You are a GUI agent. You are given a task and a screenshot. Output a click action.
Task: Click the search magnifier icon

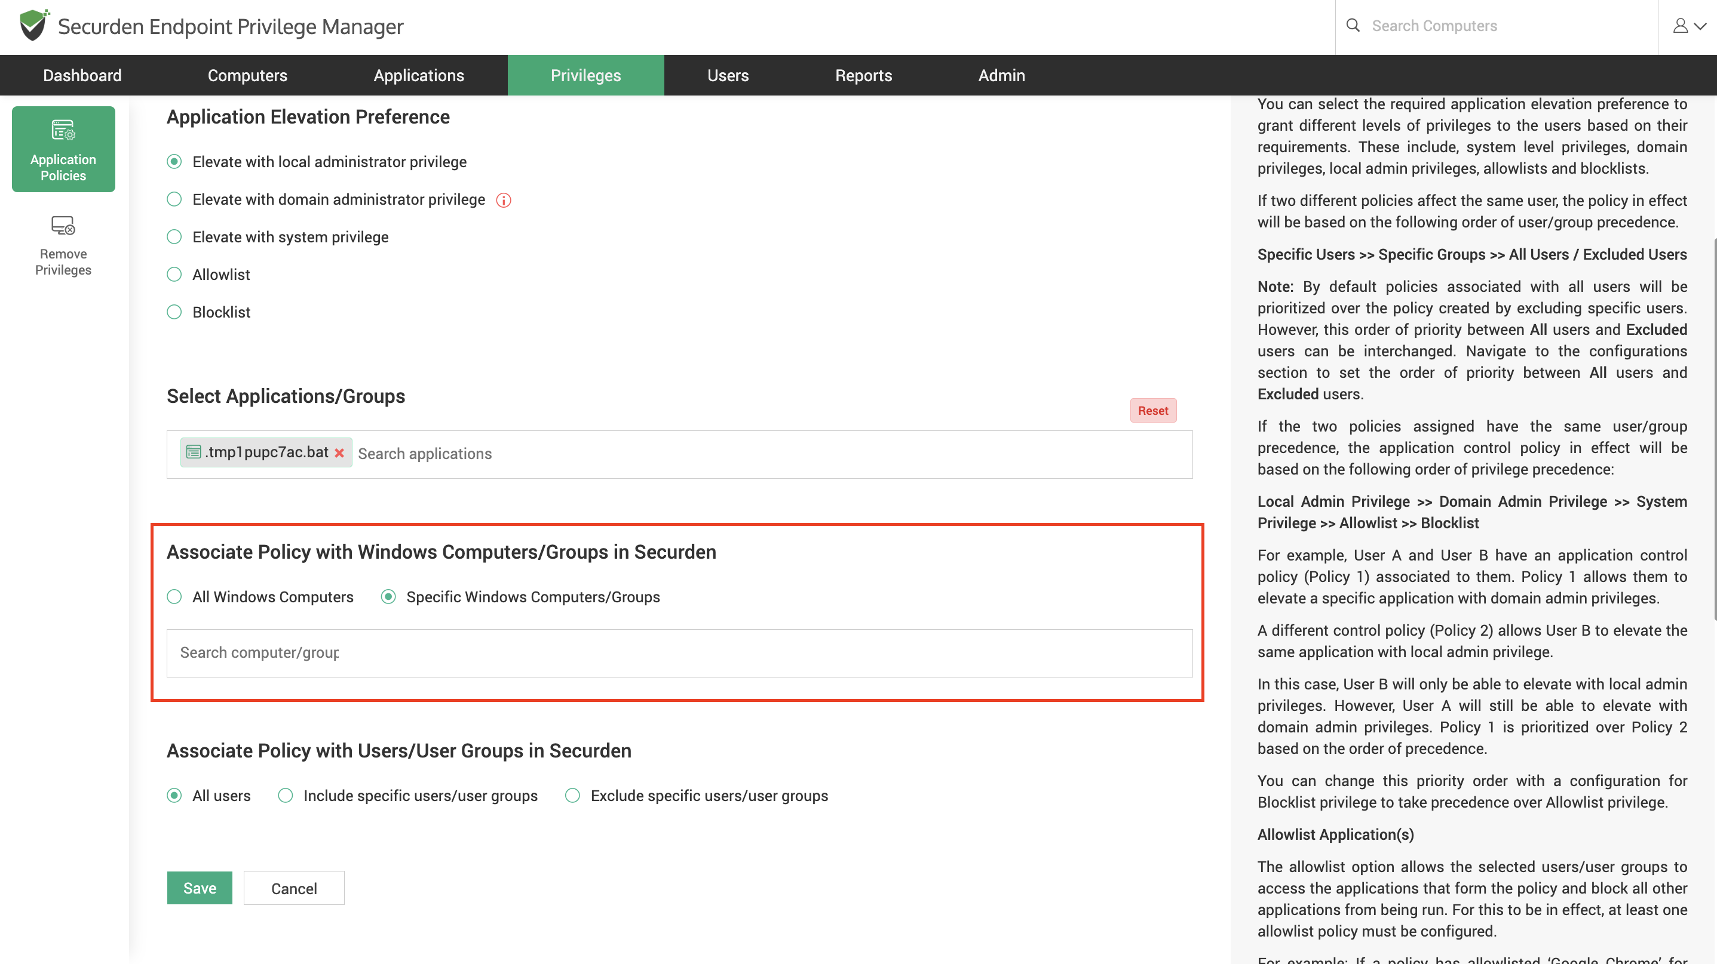click(x=1353, y=25)
